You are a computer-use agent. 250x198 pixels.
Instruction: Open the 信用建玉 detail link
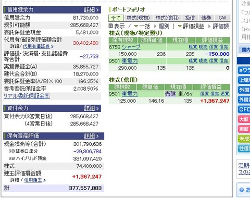[33, 180]
